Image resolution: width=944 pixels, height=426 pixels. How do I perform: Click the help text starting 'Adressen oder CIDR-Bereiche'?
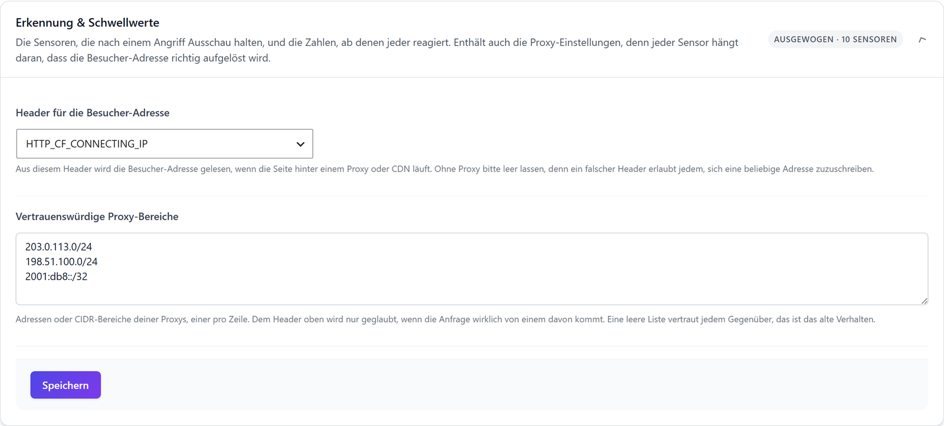[x=445, y=319]
